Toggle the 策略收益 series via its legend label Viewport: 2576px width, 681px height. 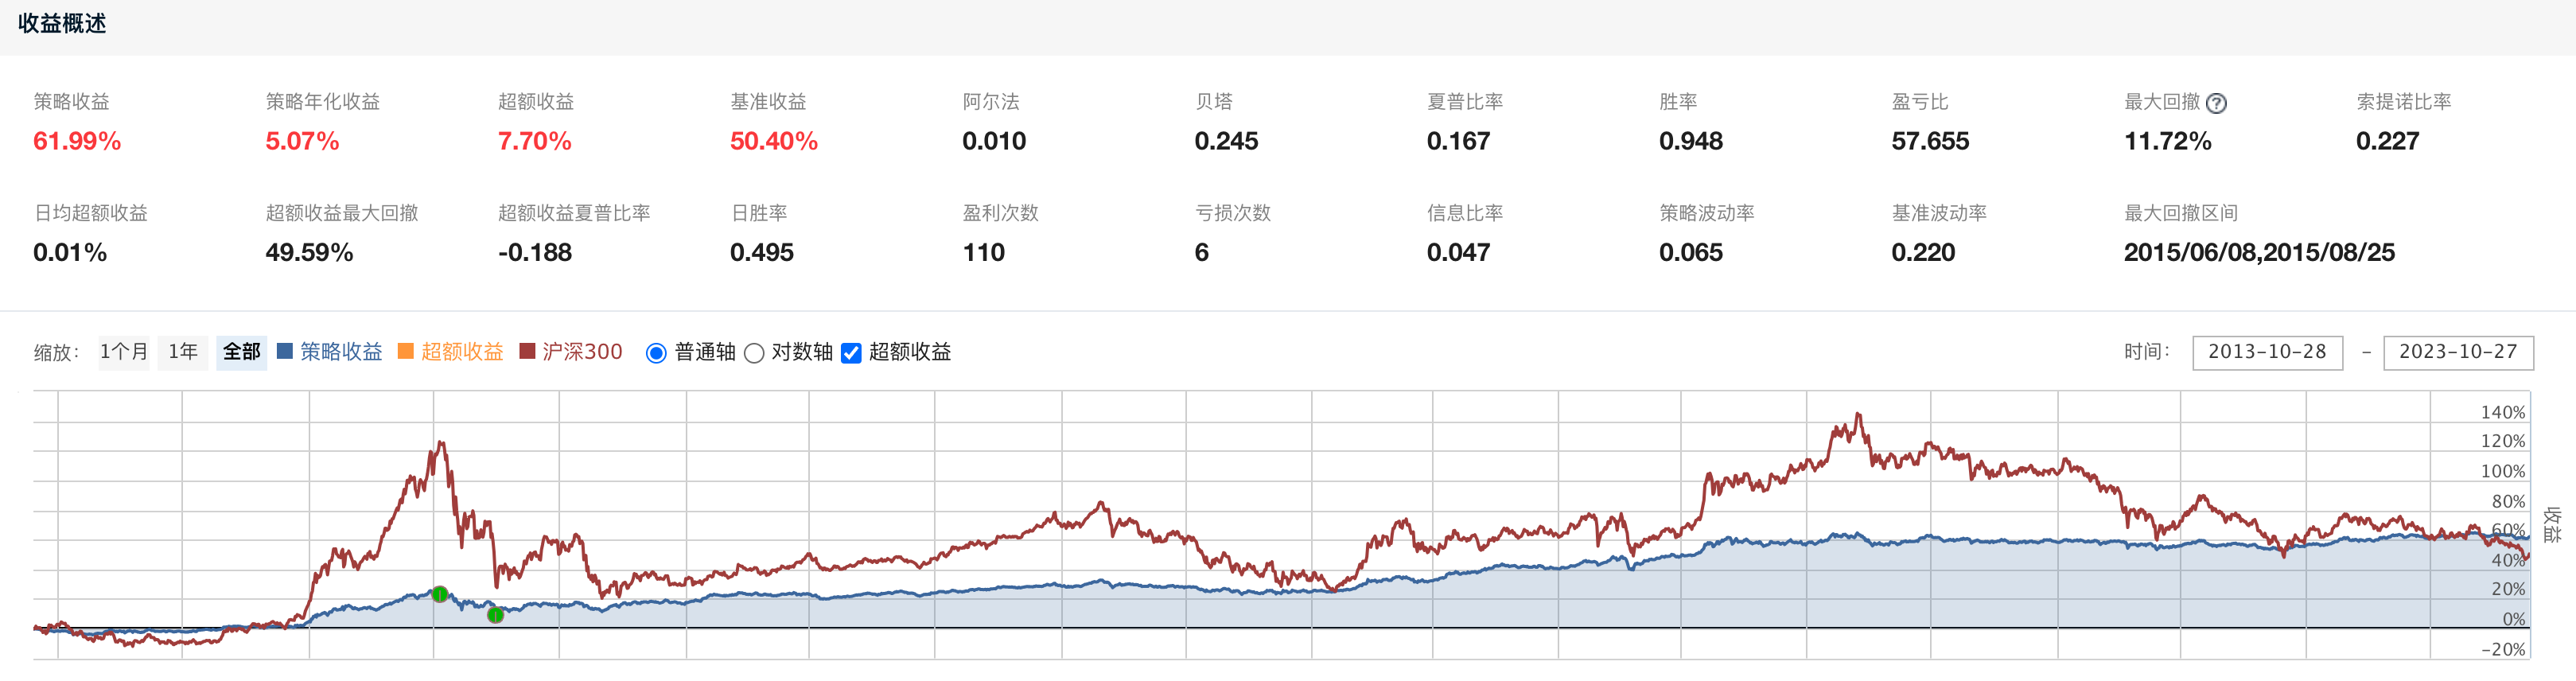(341, 352)
